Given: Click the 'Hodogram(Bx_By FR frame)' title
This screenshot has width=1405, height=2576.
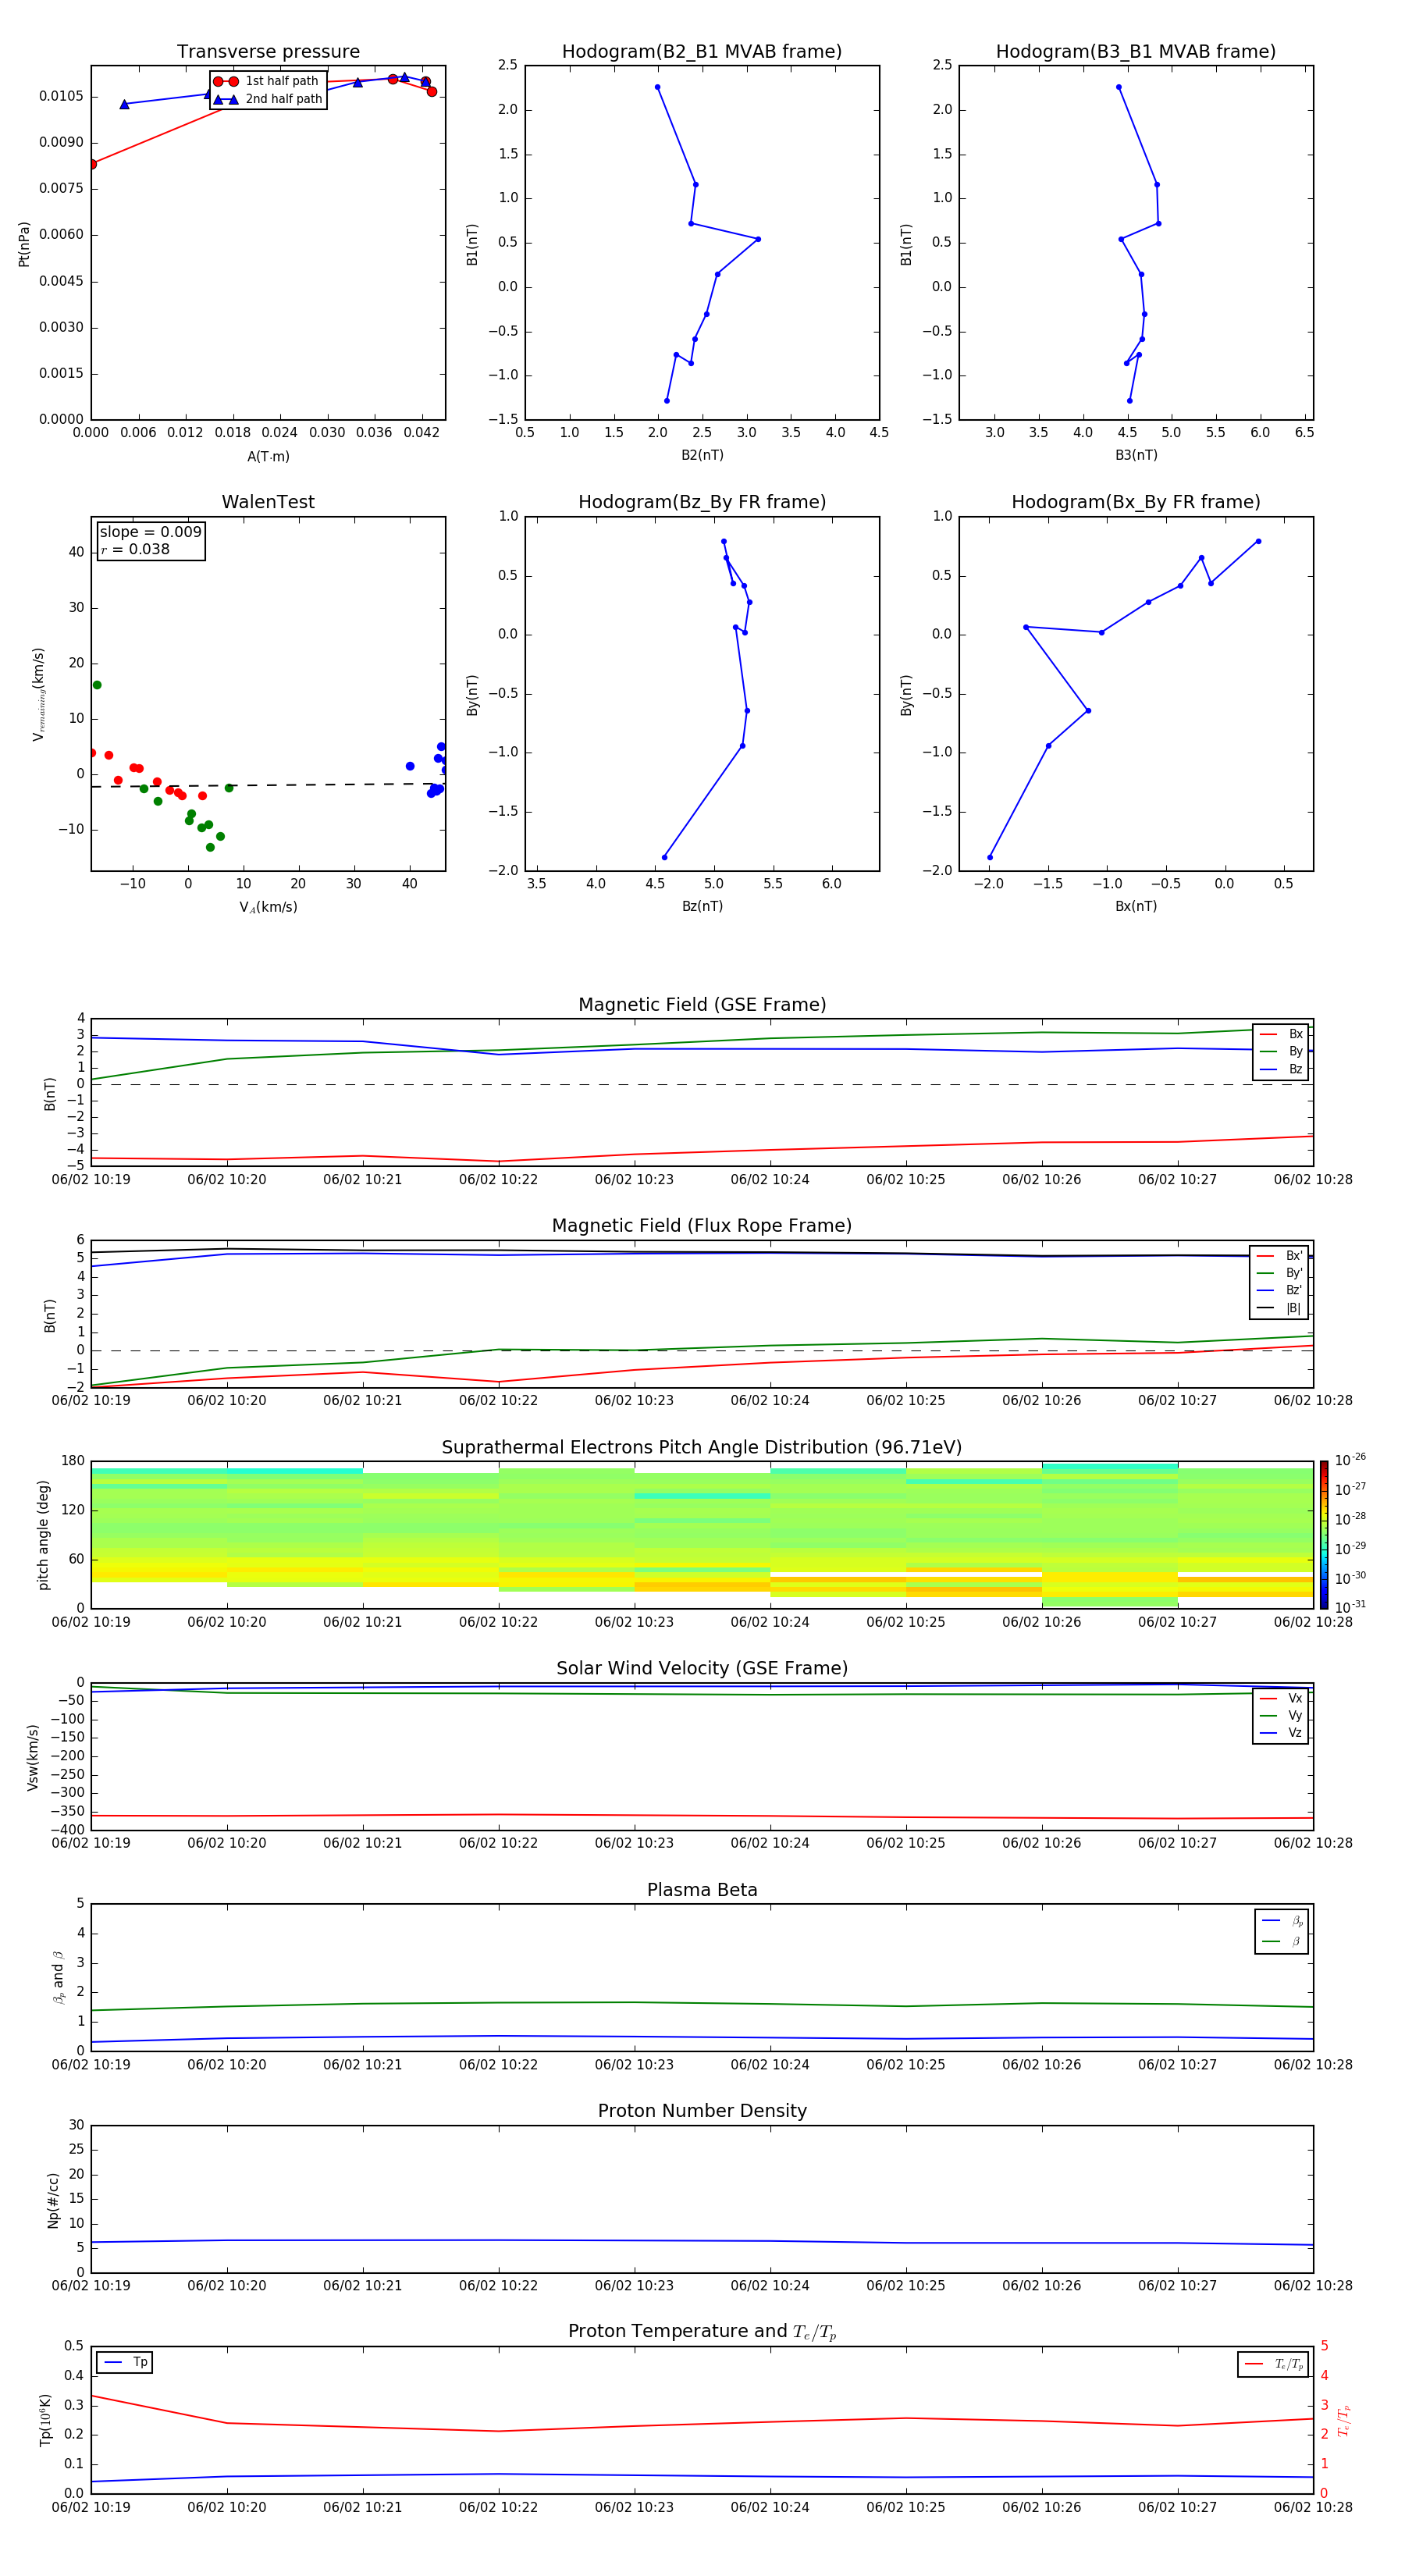Looking at the screenshot, I should (x=1136, y=502).
